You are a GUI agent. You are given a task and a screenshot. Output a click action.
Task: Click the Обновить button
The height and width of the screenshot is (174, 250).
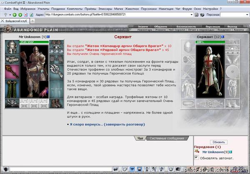(x=219, y=142)
